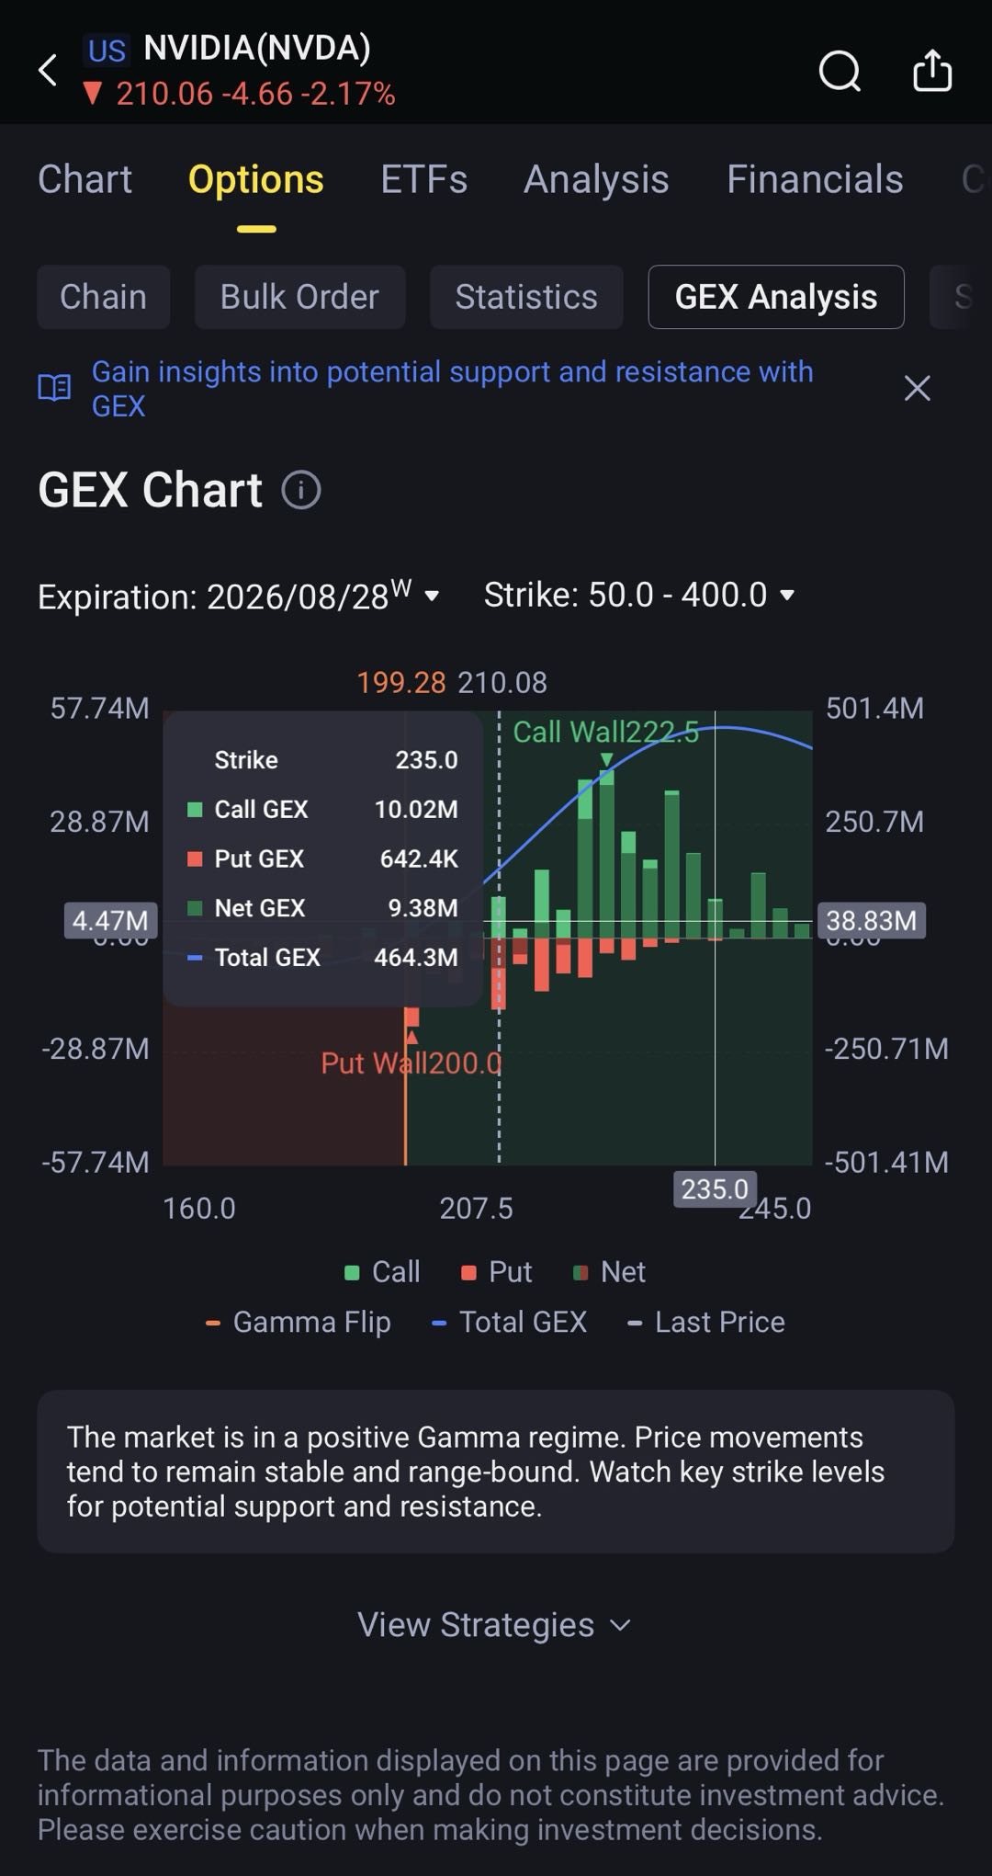Toggle the Net series legend
Viewport: 992px width, 1876px height.
[609, 1271]
